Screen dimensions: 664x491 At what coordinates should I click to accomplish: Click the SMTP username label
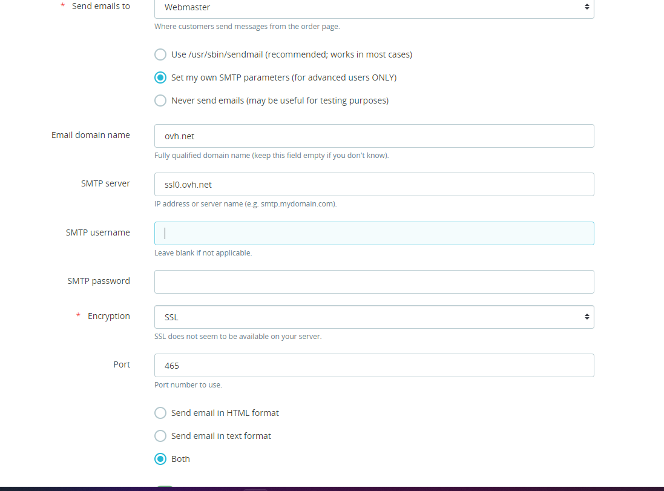coord(98,232)
